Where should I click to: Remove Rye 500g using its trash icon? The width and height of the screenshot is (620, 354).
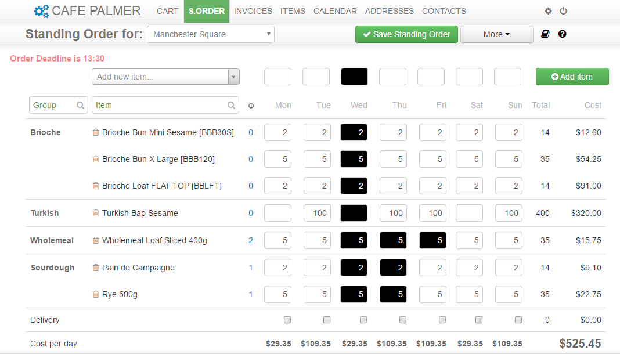pos(96,294)
